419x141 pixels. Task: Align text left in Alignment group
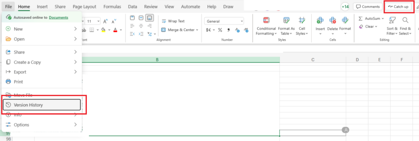[x=132, y=26]
